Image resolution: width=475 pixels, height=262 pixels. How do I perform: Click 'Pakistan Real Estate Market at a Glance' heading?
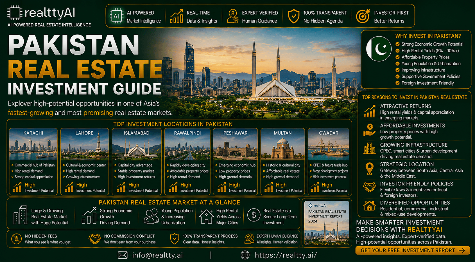pyautogui.click(x=169, y=202)
